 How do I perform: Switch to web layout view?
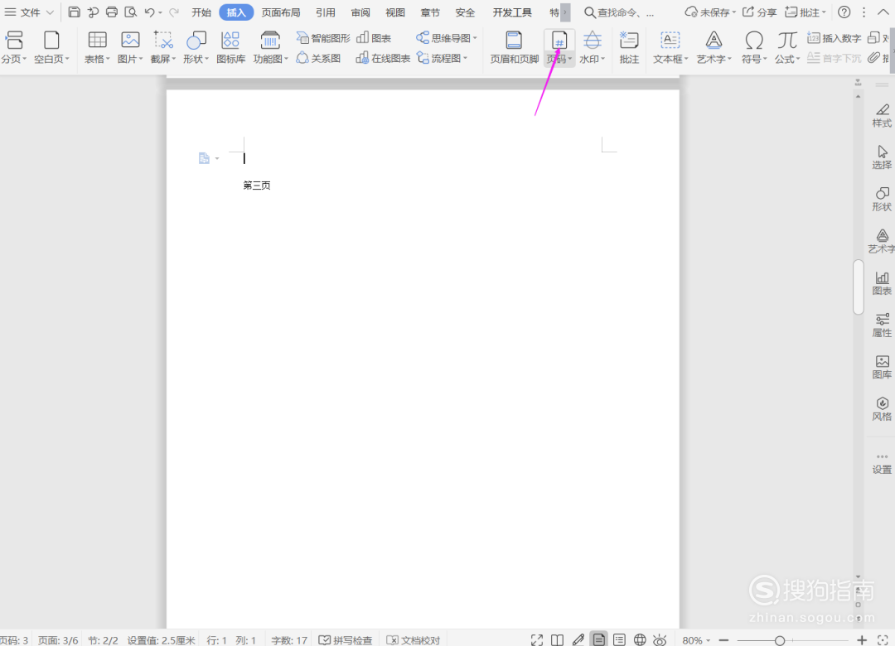pyautogui.click(x=640, y=639)
